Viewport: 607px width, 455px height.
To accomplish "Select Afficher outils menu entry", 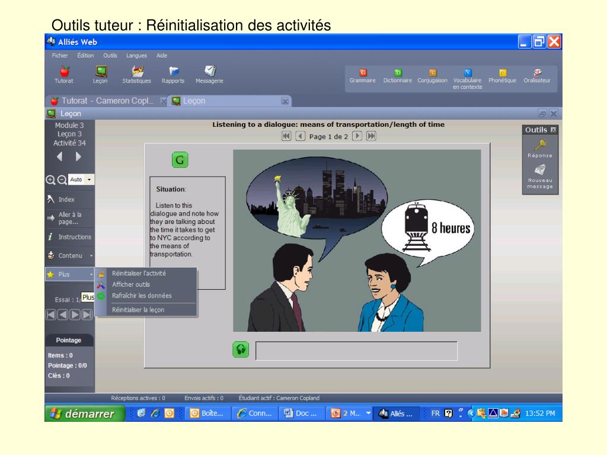I will (146, 285).
